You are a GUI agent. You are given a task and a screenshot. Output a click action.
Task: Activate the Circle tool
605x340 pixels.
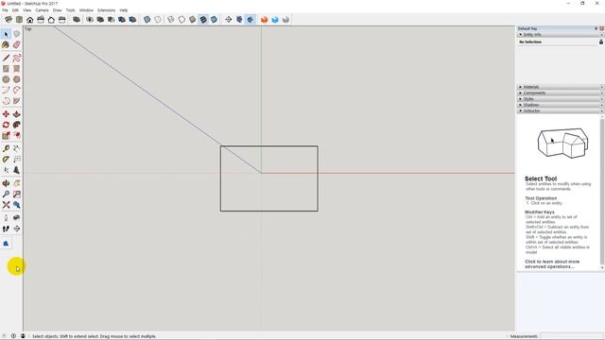(x=6, y=79)
